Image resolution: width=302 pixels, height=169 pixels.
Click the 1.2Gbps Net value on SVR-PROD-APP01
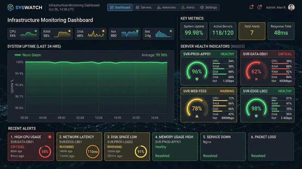click(228, 81)
